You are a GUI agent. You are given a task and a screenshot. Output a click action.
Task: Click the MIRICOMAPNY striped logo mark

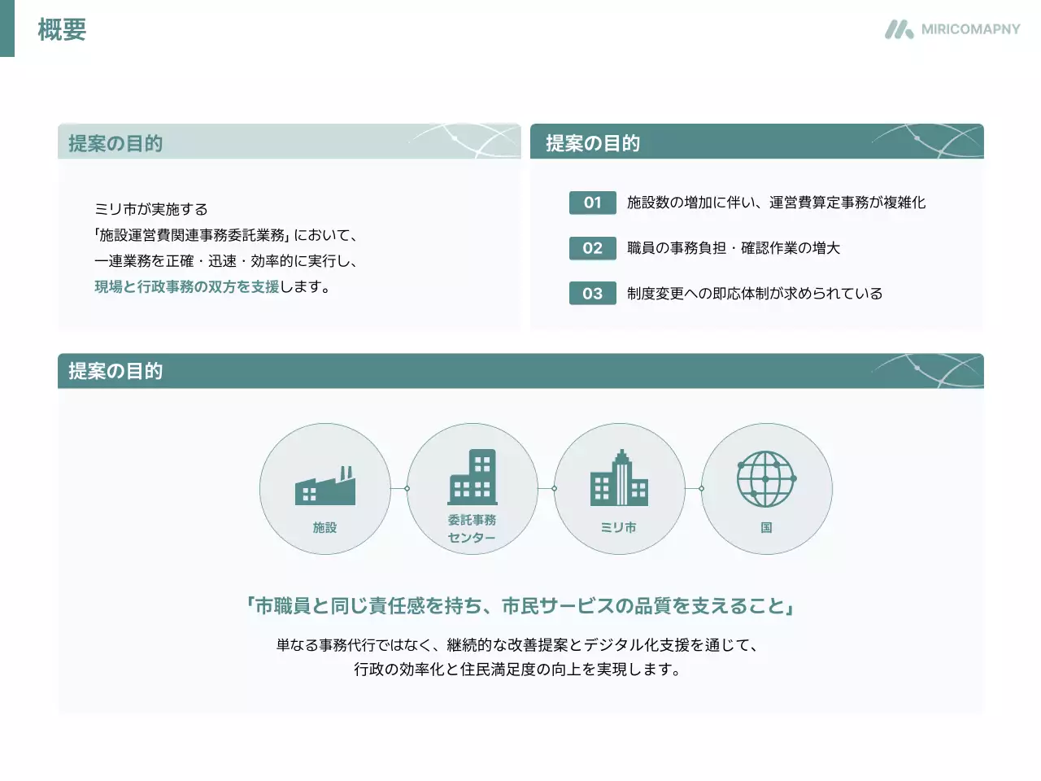pyautogui.click(x=899, y=30)
